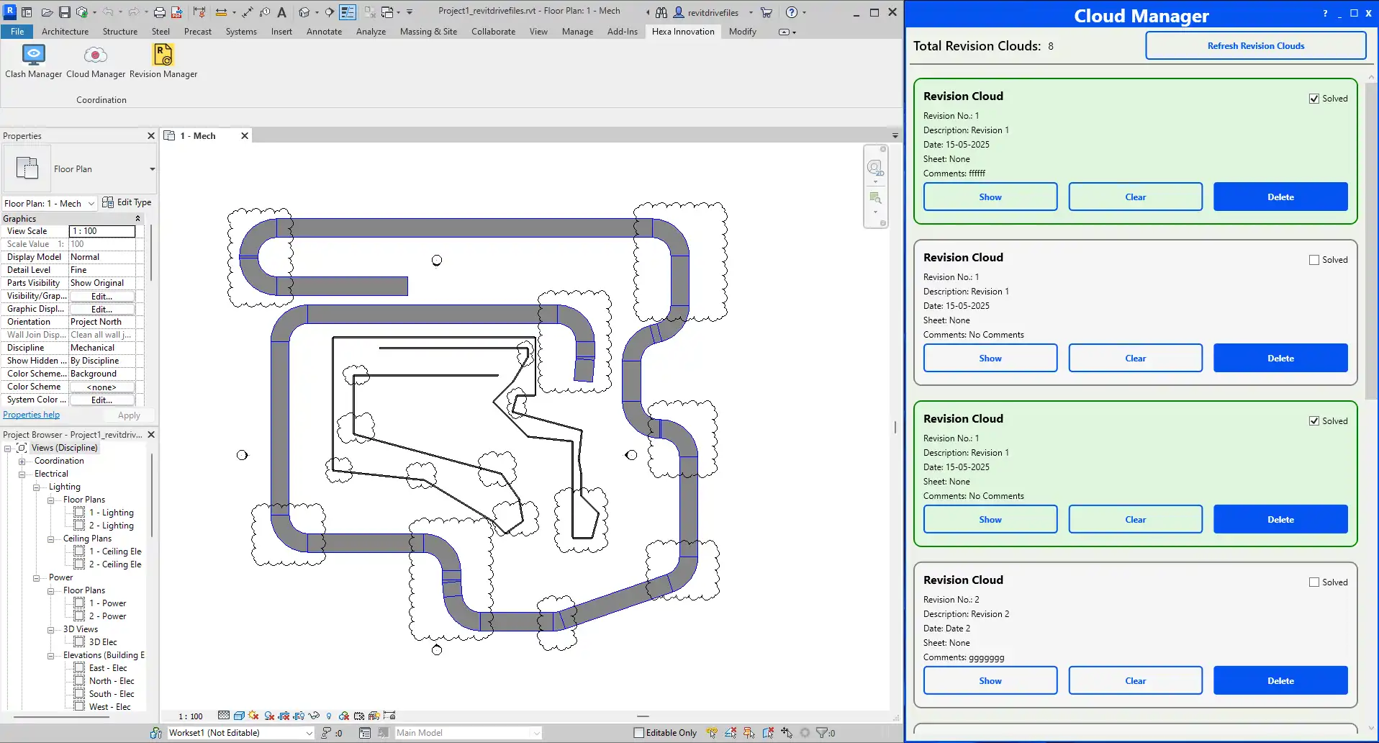Check Solved on the second revision cloud
This screenshot has height=743, width=1379.
pyautogui.click(x=1314, y=260)
